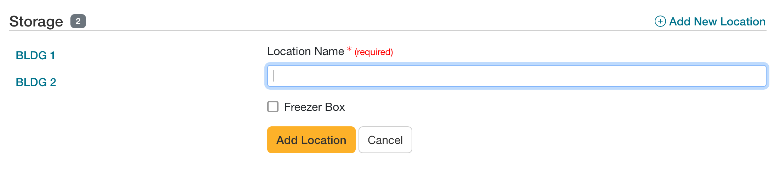
Task: Focus the Location Name text field
Action: [x=517, y=76]
